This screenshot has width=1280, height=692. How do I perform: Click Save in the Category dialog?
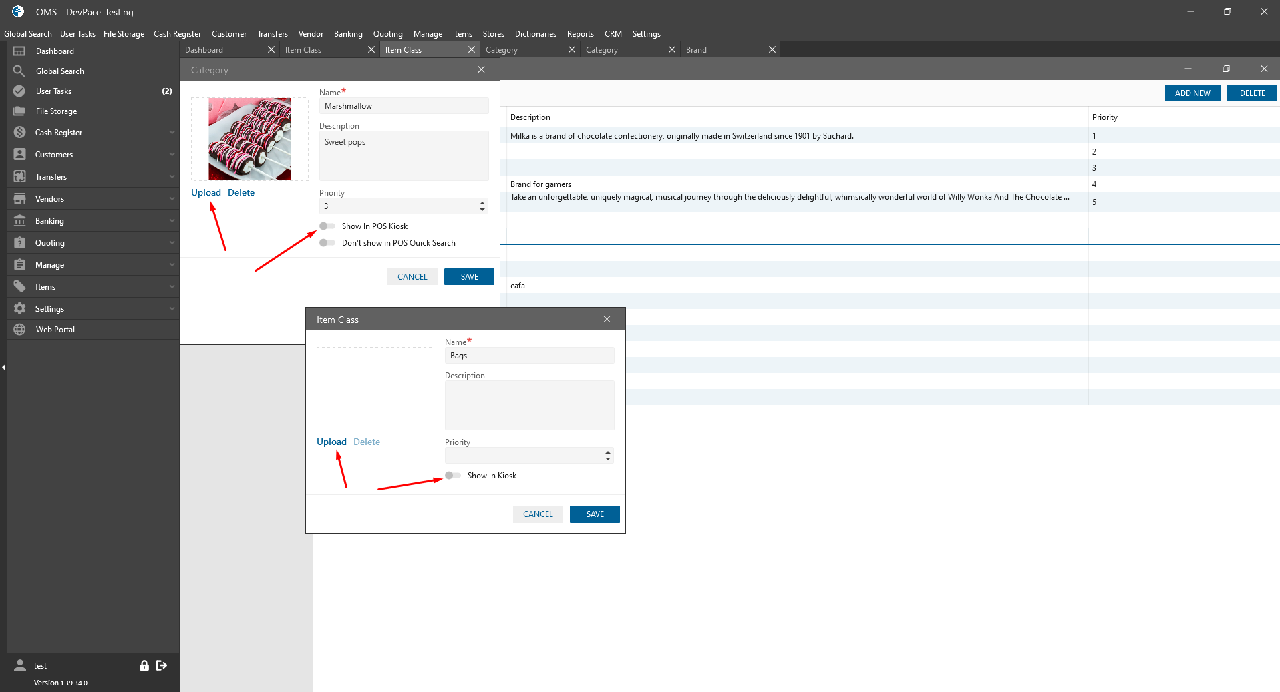(x=469, y=277)
